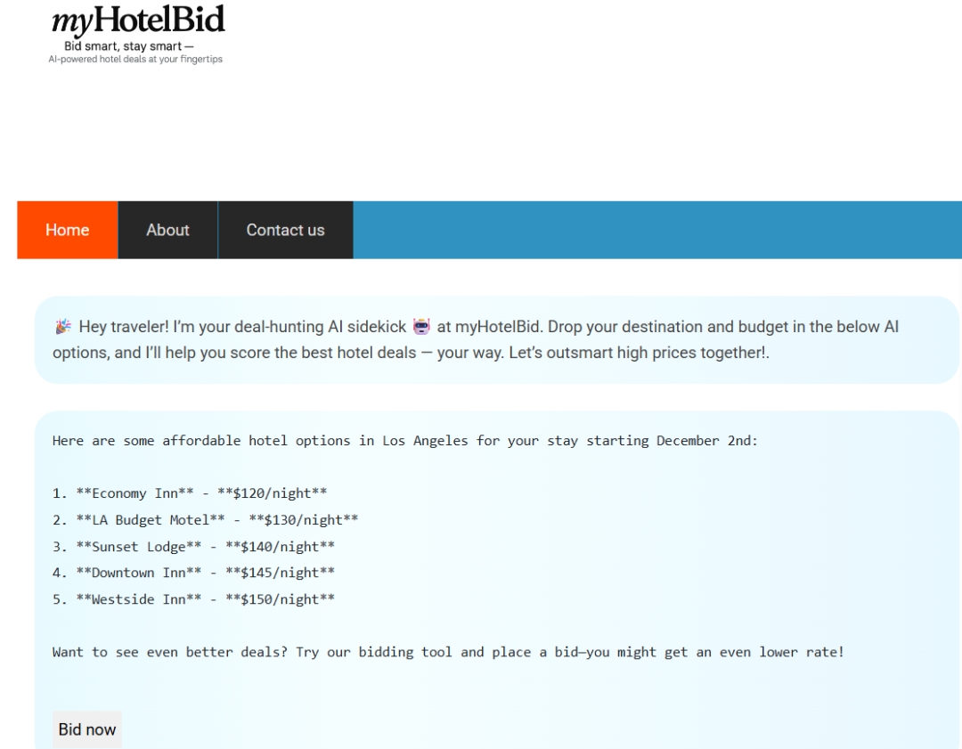The height and width of the screenshot is (749, 962).
Task: Click the AI-powered hotel deals subtitle
Action: [135, 60]
